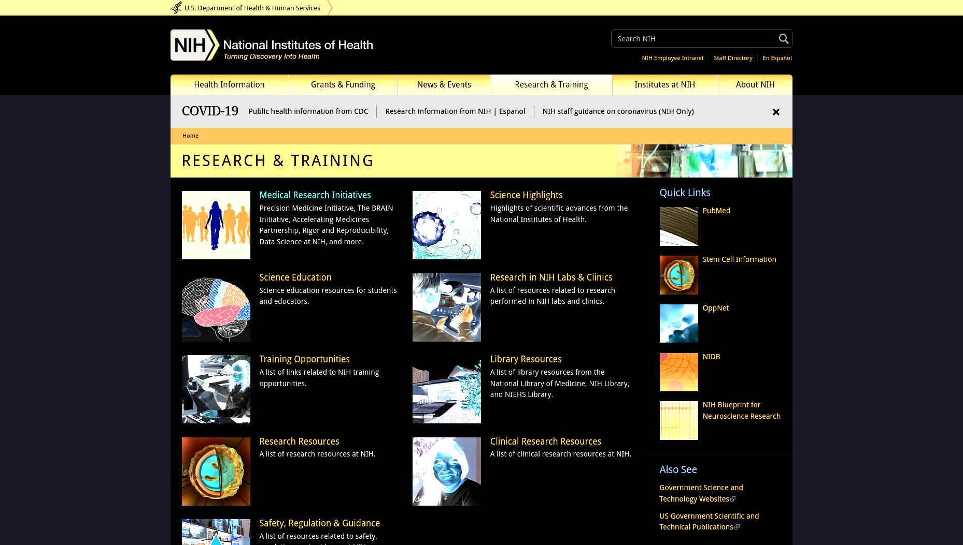The height and width of the screenshot is (545, 963).
Task: Click the NIDB quick link thumbnail
Action: click(678, 372)
